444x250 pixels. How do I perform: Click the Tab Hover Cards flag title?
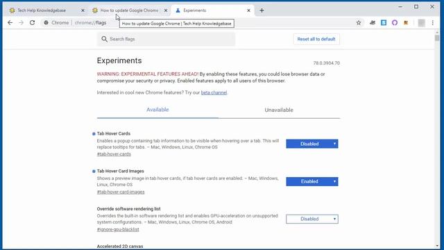[114, 133]
